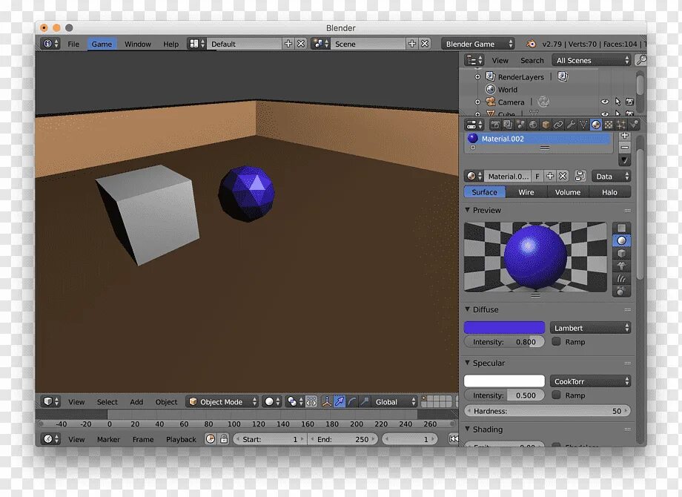Screen dimensions: 682x497
Task: Switch to the Scene properties tab
Action: coord(520,125)
